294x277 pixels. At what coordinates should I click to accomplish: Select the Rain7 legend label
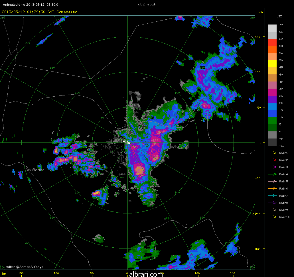[283, 196]
